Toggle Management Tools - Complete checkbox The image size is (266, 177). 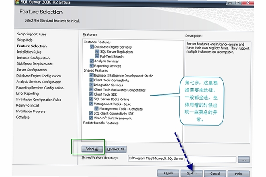click(x=97, y=108)
